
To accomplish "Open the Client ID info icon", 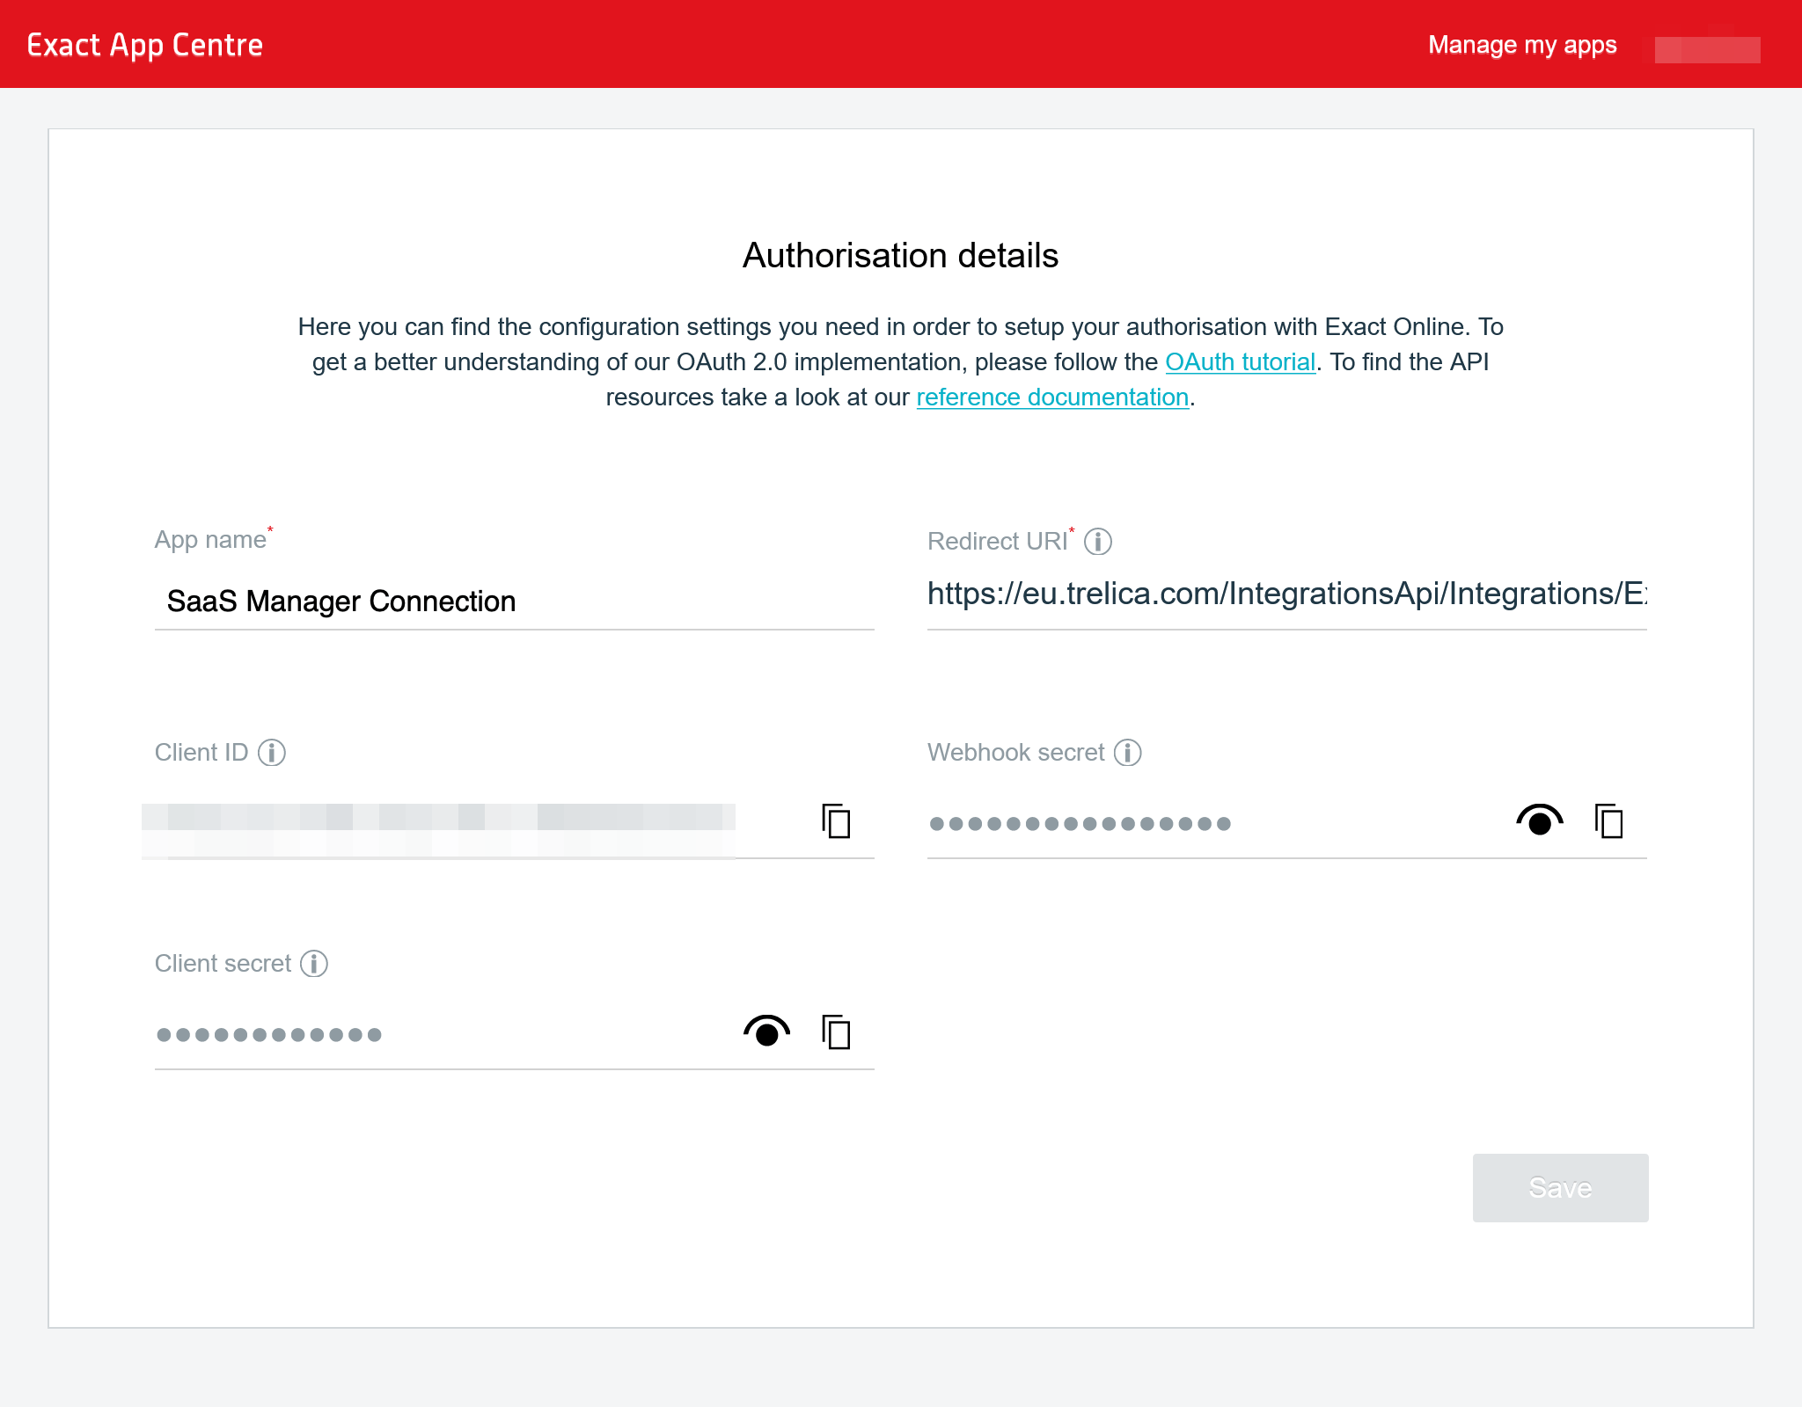I will pyautogui.click(x=272, y=753).
